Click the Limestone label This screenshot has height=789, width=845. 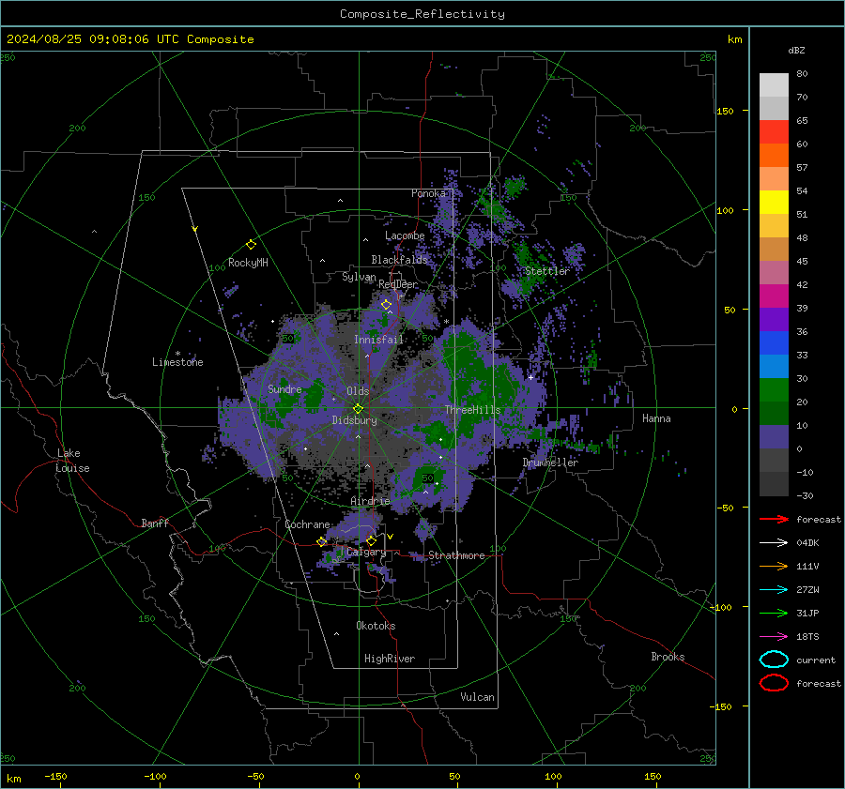coord(177,362)
